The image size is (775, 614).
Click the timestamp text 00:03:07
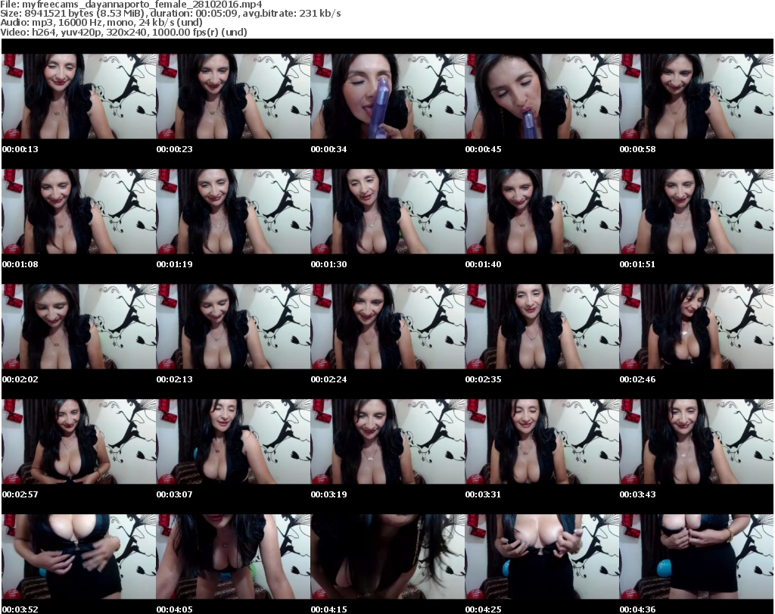point(175,494)
